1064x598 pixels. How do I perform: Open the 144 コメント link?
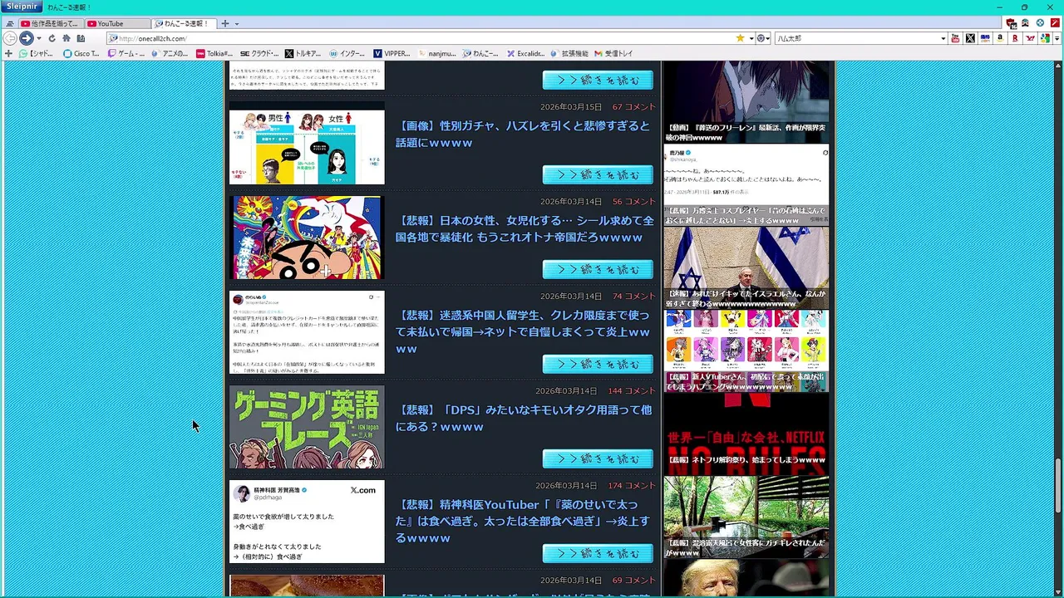pos(631,391)
